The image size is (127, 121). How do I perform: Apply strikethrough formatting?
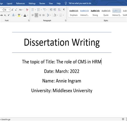[x=2, y=15]
